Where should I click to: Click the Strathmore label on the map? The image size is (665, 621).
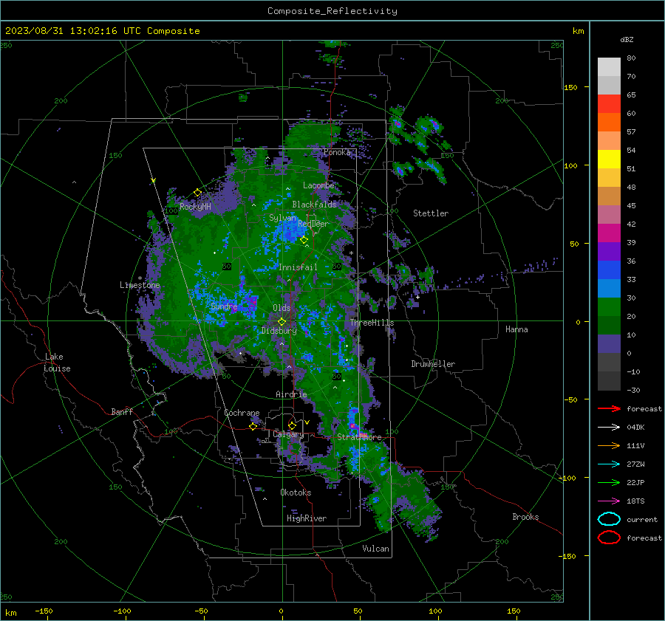click(359, 437)
